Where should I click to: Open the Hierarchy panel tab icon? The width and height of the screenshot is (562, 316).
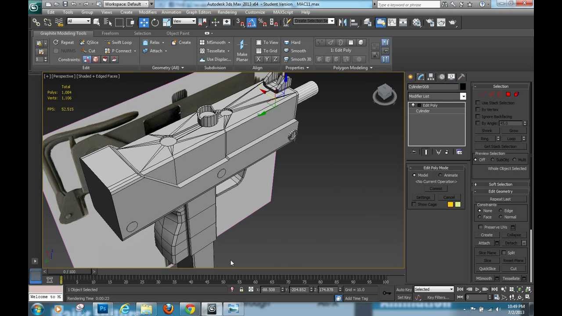click(431, 77)
